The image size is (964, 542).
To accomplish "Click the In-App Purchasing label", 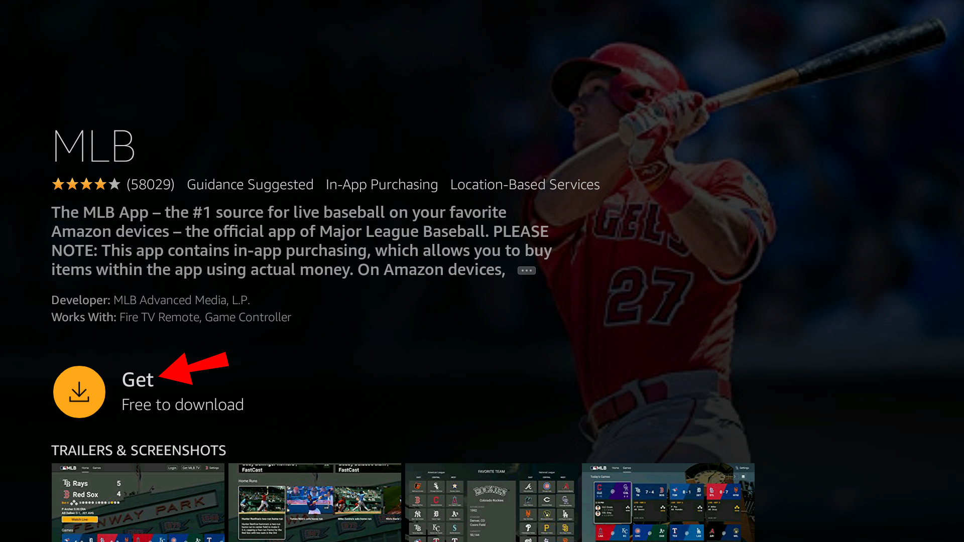I will pos(382,185).
